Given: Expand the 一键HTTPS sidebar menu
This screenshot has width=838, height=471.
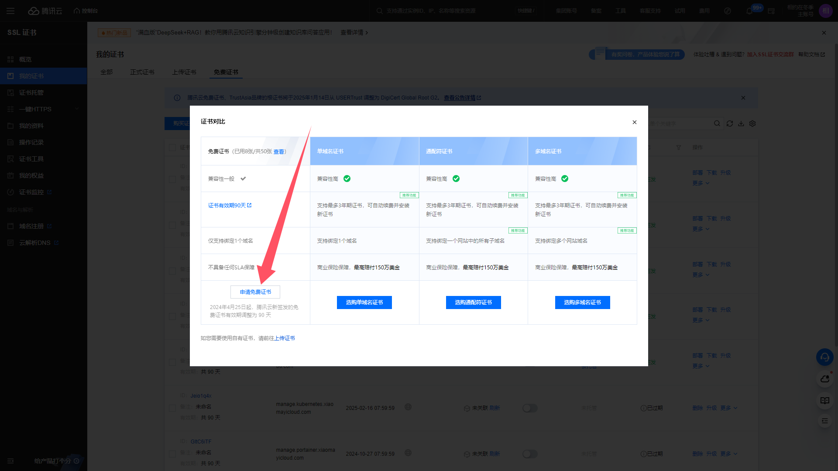Looking at the screenshot, I should click(44, 109).
